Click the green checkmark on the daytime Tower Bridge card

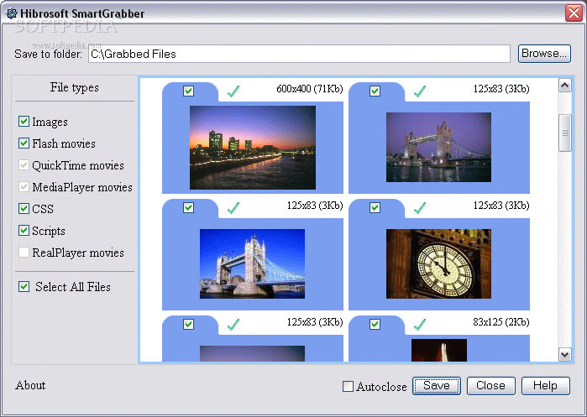[x=233, y=207]
